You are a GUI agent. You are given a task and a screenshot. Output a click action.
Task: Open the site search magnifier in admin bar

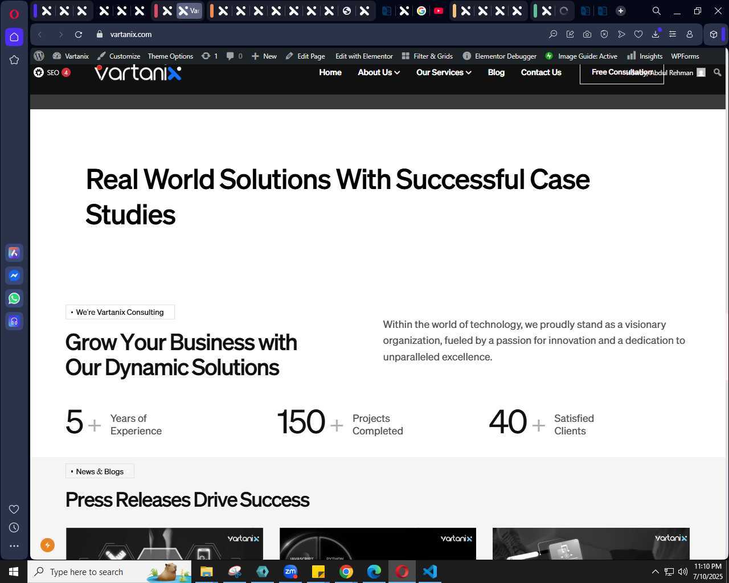pyautogui.click(x=718, y=72)
